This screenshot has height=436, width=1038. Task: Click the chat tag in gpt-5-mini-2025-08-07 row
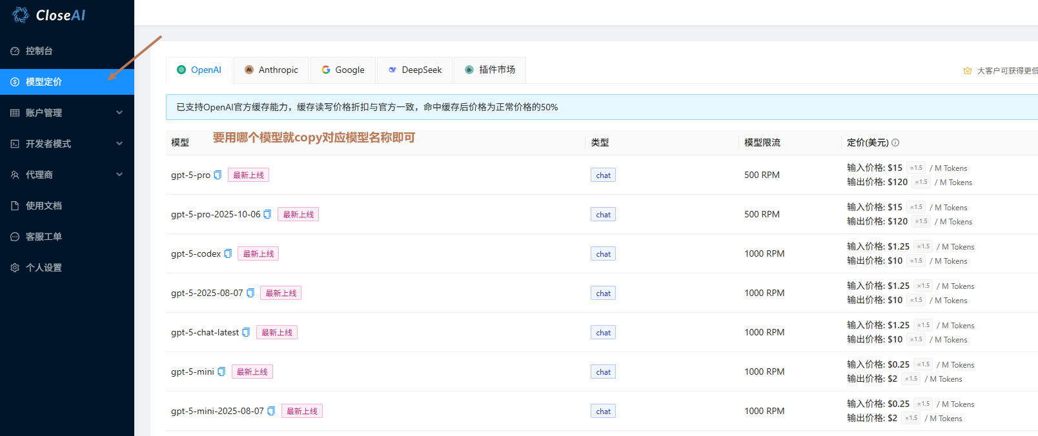tap(604, 411)
